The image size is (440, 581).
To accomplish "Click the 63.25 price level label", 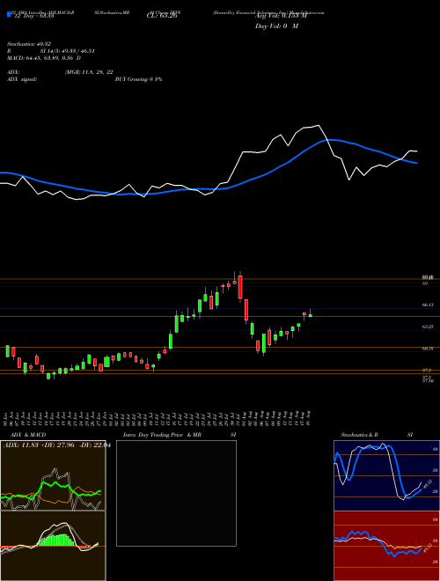I will click(x=428, y=327).
